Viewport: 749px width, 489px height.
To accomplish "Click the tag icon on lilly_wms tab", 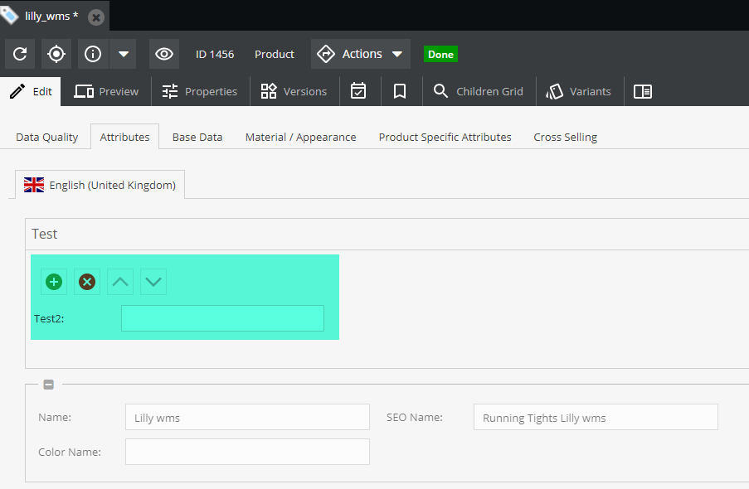I will [9, 14].
